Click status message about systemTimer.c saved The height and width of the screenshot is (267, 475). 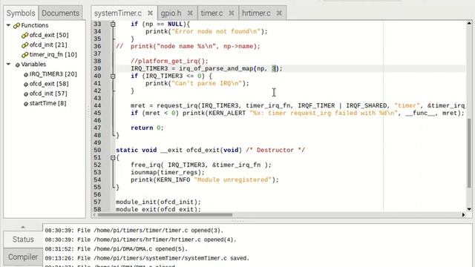pos(147,258)
